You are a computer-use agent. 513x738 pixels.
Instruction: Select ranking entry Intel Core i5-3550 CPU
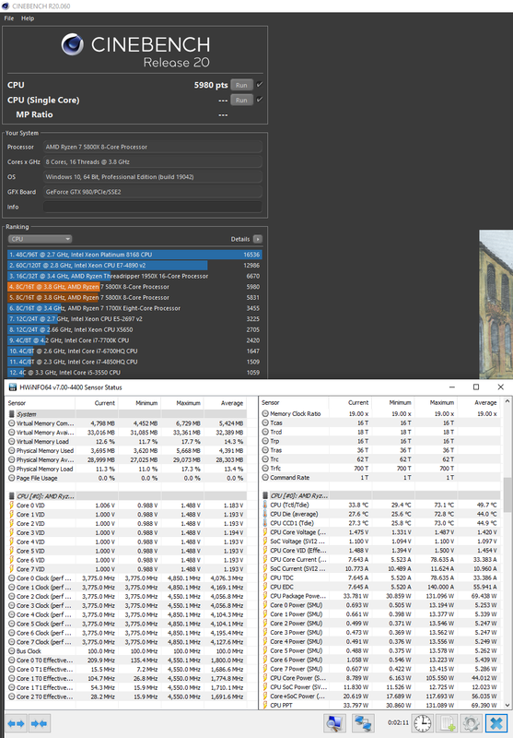click(x=134, y=373)
